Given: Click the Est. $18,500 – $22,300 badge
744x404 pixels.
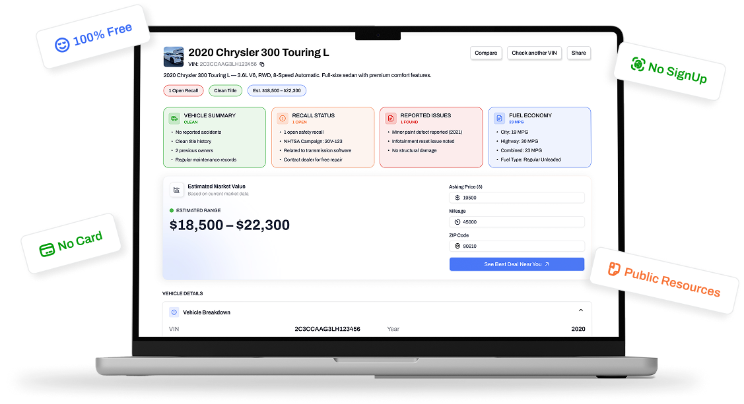Looking at the screenshot, I should tap(277, 90).
